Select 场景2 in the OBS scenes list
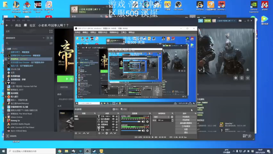 (x=86, y=119)
